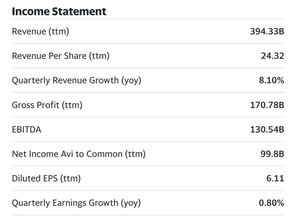The image size is (293, 221).
Task: Click "(yoy)" in the Quarterly Revenue Growth row
Action: click(131, 80)
